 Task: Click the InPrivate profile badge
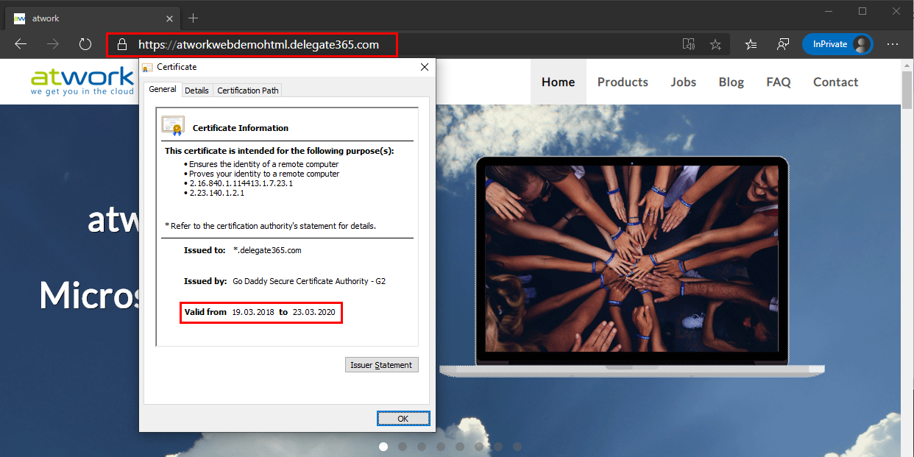(837, 44)
